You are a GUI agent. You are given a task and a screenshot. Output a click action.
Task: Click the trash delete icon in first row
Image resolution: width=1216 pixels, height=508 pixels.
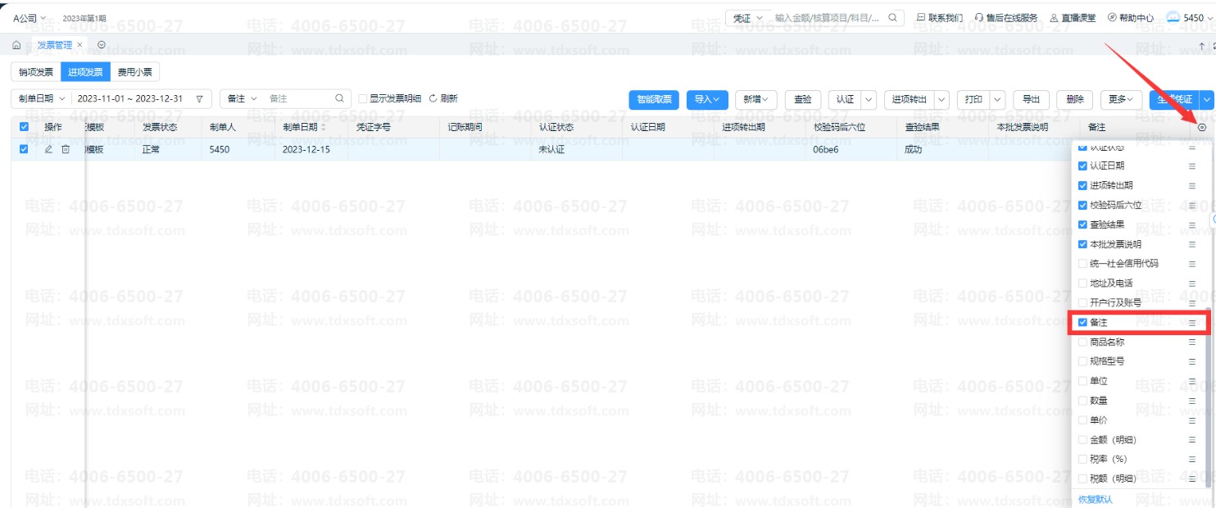point(66,149)
